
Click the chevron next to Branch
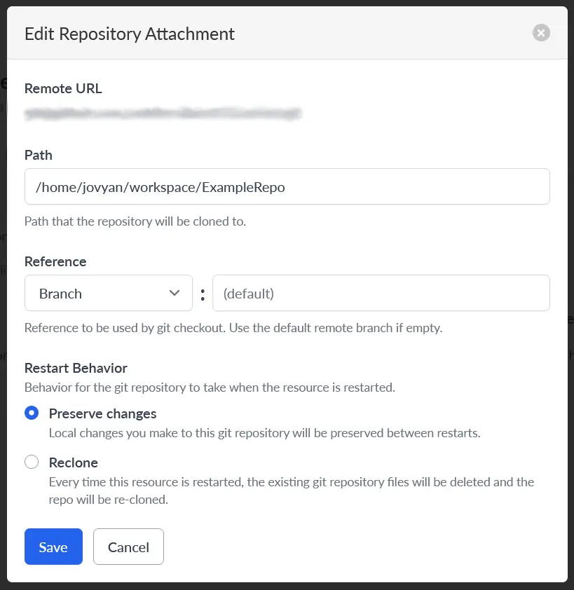(175, 293)
